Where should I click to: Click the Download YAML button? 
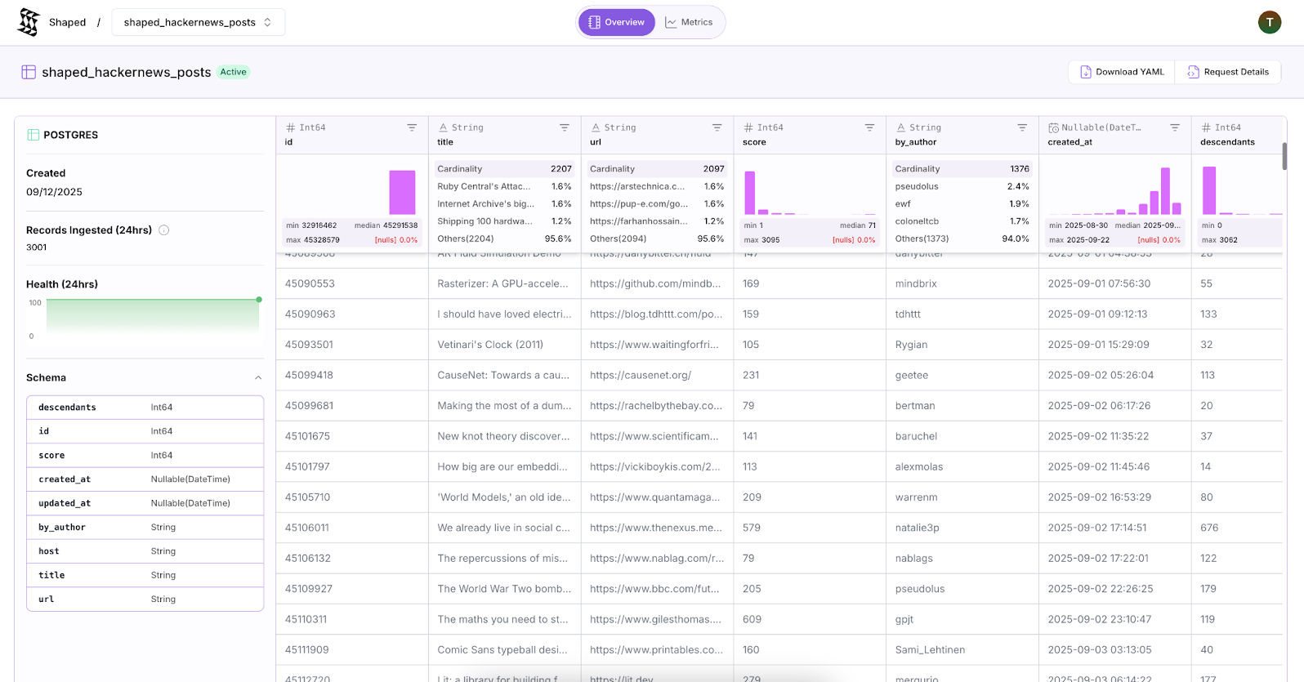1121,72
